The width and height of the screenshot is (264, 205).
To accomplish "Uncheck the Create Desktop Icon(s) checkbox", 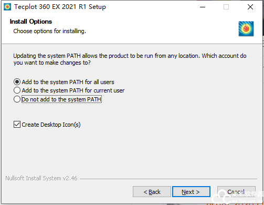I will [x=17, y=125].
